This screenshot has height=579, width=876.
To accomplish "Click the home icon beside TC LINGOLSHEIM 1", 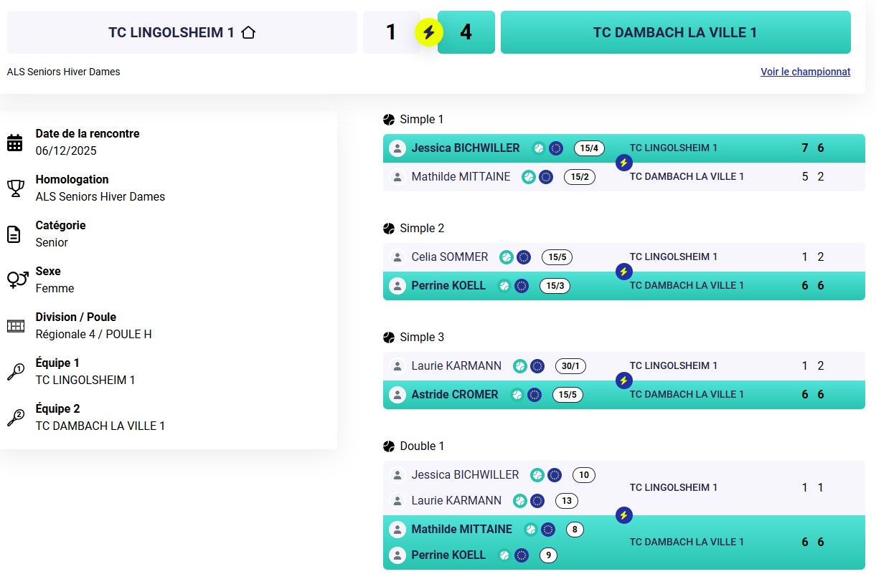I will pyautogui.click(x=248, y=32).
